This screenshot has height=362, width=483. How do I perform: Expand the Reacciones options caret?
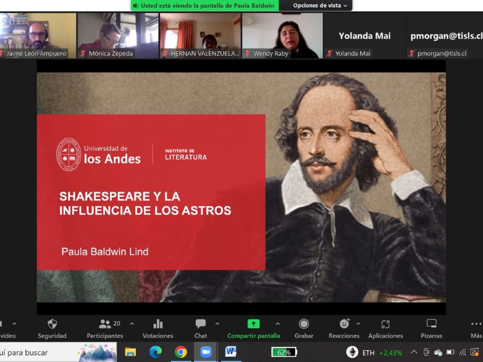pos(358,324)
